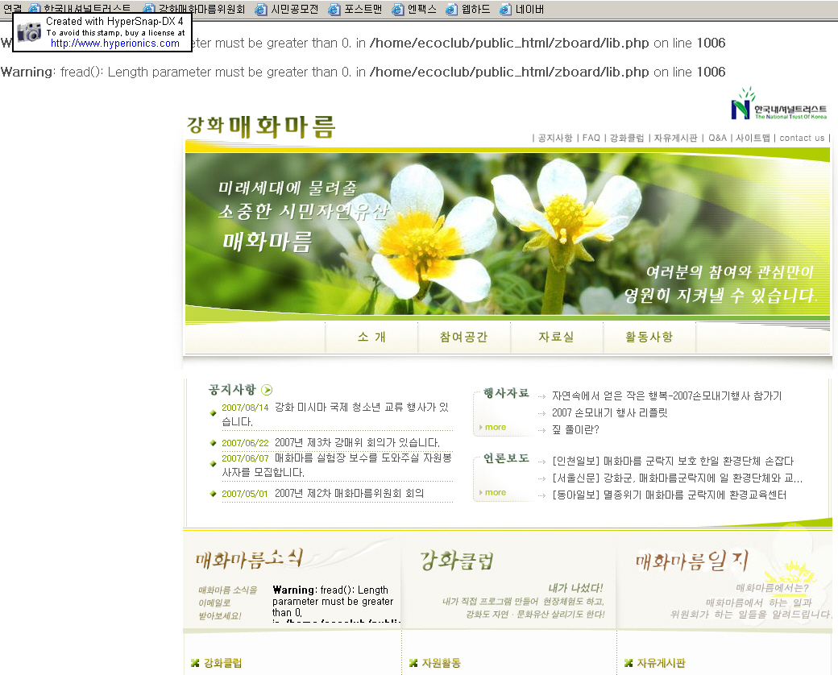Expand more under 언론보도 section
Screen dimensions: 838x675
(496, 492)
